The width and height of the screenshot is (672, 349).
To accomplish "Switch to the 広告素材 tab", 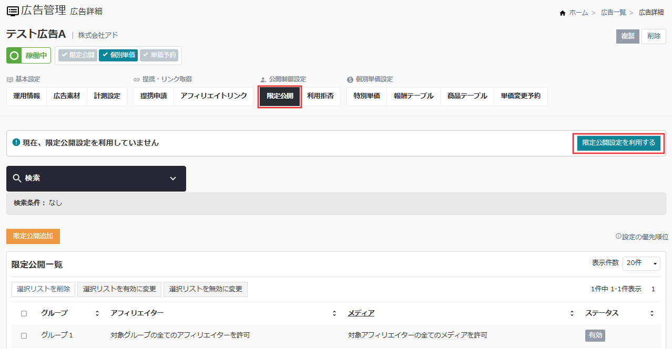I will pos(67,97).
